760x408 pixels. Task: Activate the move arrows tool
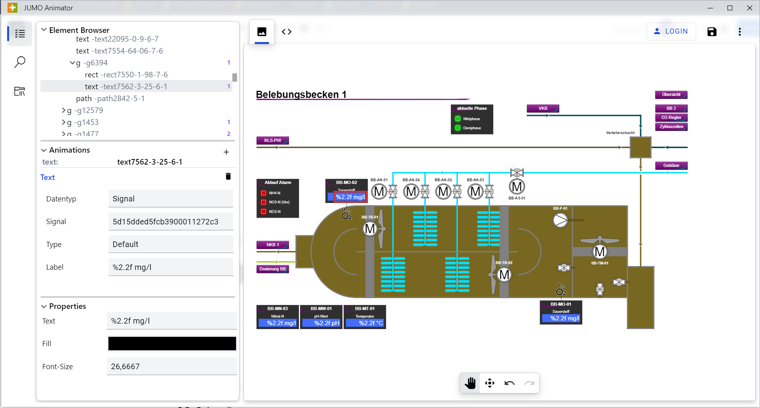(490, 383)
